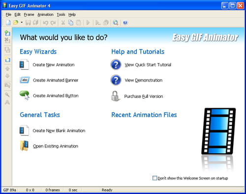This screenshot has height=194, width=246.
Task: Click the Cut scissors toolbar icon
Action: coord(63,23)
